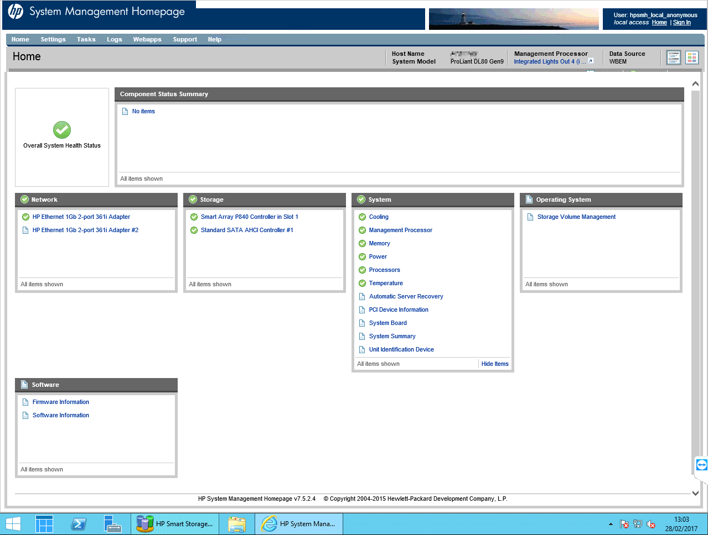Open the Help menu

coord(215,39)
